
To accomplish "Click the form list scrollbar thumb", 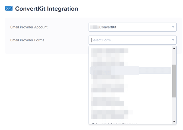I will click(174, 81).
